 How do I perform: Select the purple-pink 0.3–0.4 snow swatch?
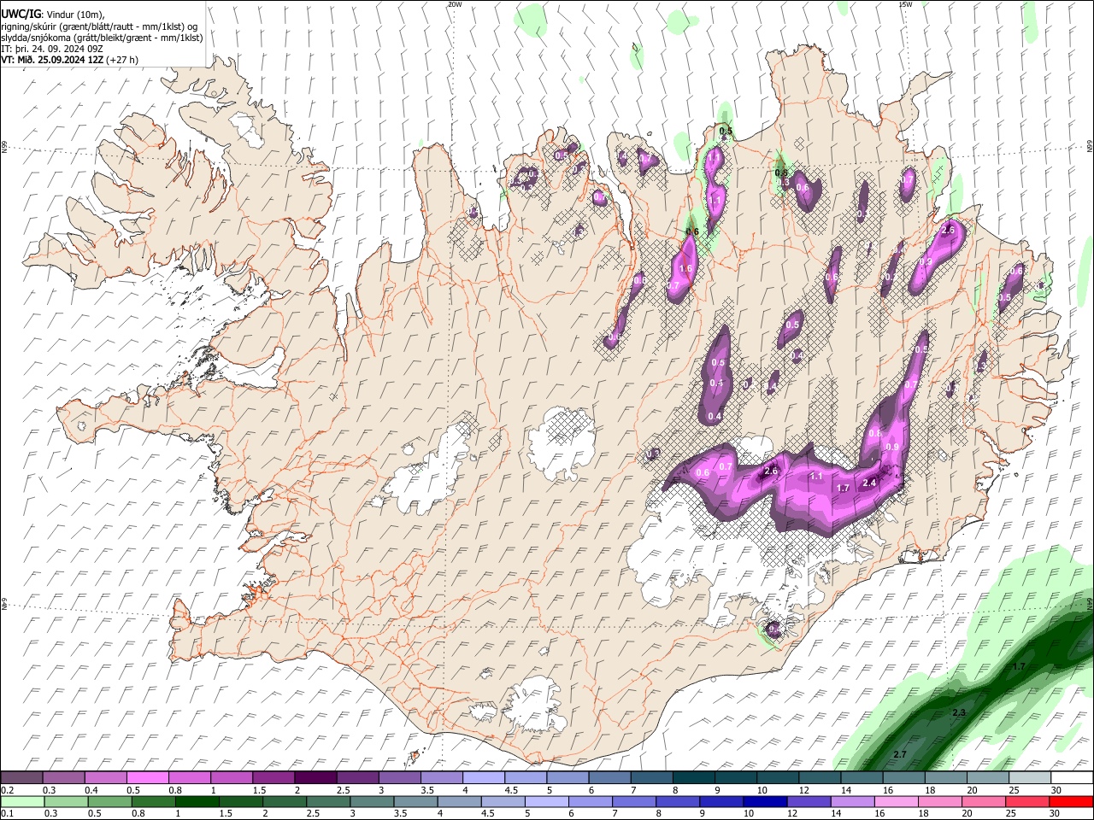pos(63,778)
